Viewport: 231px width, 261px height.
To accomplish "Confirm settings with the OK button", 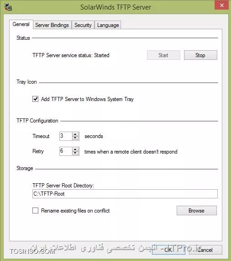I will pyautogui.click(x=168, y=250).
